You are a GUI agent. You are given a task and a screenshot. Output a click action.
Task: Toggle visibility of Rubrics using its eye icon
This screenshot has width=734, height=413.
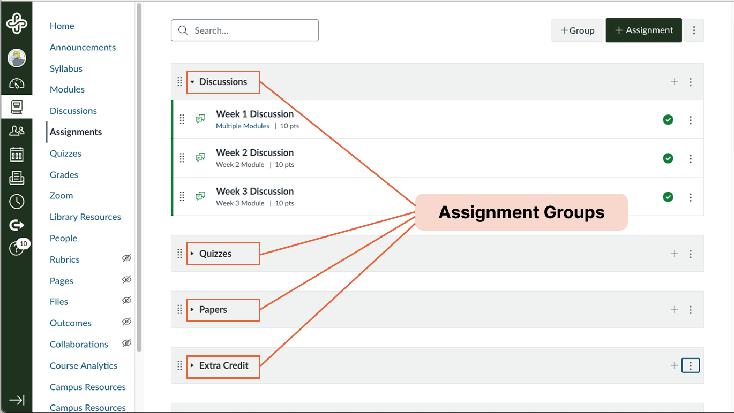click(x=126, y=258)
